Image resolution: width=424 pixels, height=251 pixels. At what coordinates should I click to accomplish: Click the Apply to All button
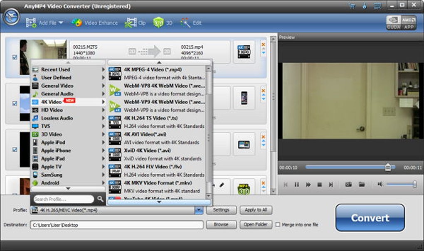coord(256,210)
